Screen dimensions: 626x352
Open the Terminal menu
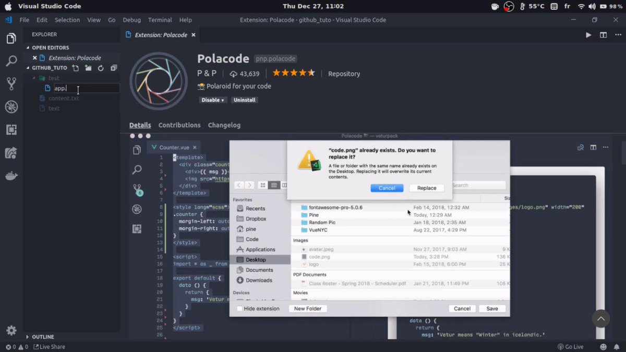(x=160, y=20)
